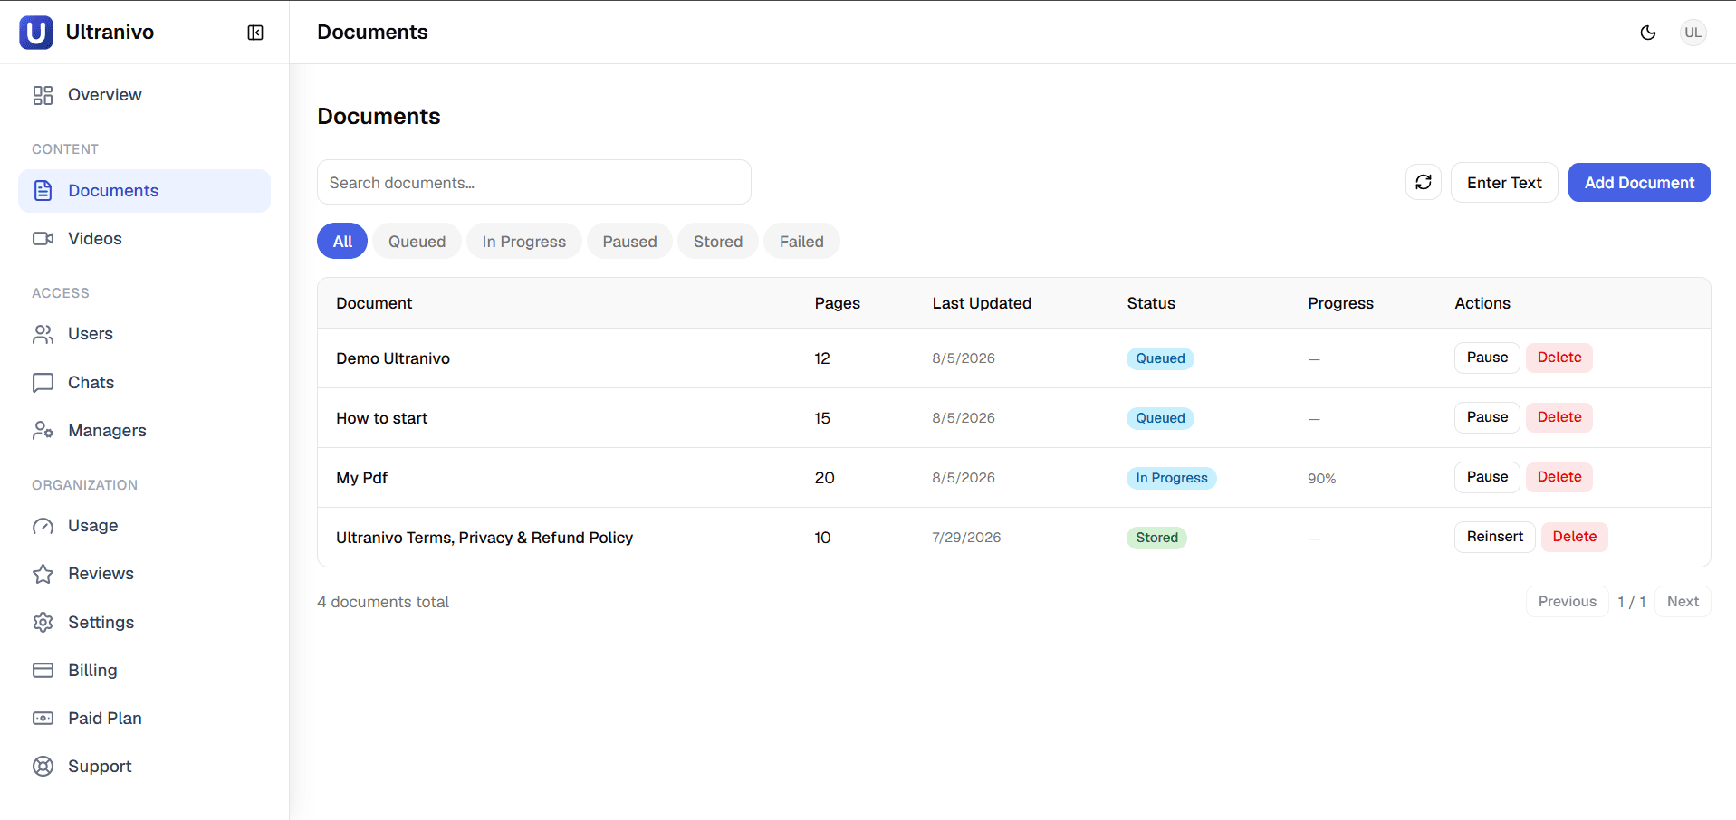
Task: Click the Add Document button
Action: pos(1639,182)
